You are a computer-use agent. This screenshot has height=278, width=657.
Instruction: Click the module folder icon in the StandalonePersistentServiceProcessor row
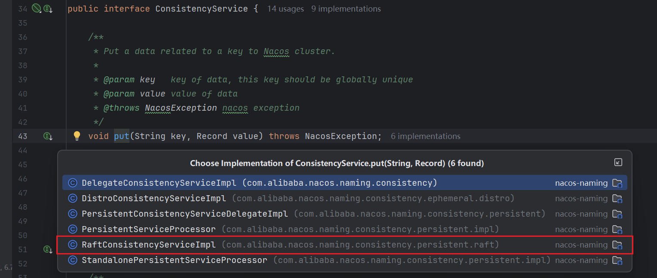(x=617, y=260)
